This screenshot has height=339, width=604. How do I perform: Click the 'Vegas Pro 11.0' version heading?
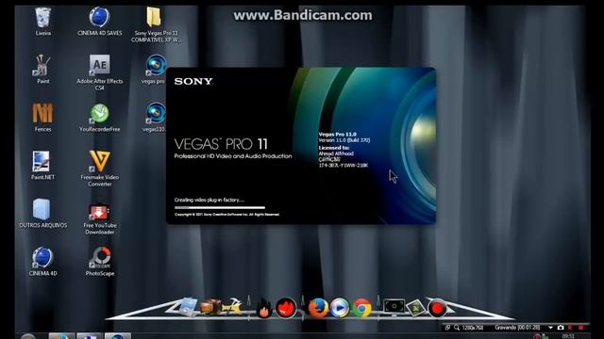click(x=338, y=134)
